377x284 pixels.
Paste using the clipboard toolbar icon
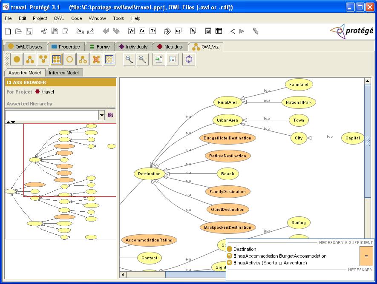point(65,31)
